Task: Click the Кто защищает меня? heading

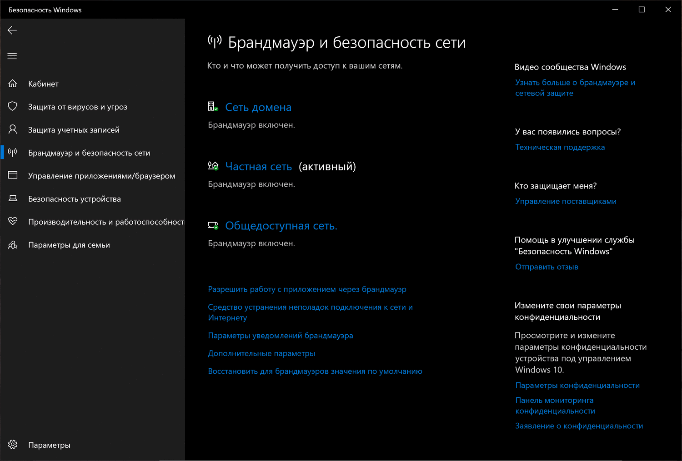Action: 556,186
